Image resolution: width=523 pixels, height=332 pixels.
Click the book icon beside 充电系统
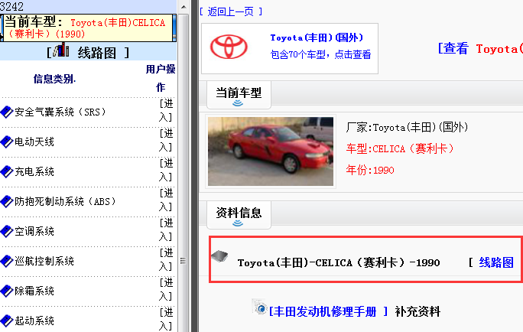pyautogui.click(x=7, y=171)
